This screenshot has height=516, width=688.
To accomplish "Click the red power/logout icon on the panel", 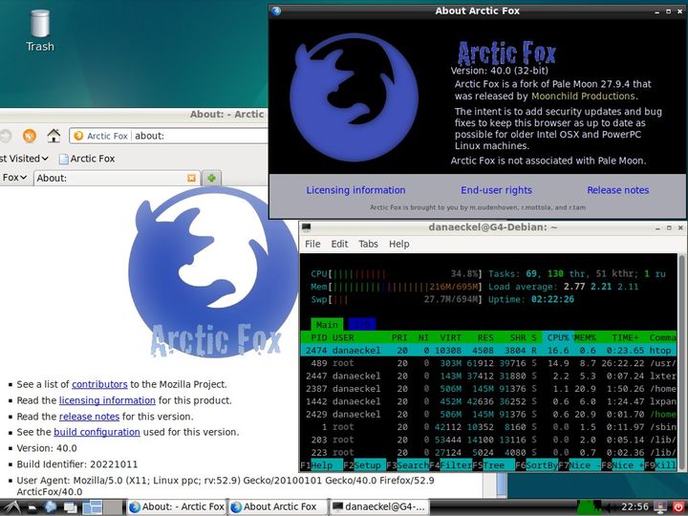I will [677, 507].
